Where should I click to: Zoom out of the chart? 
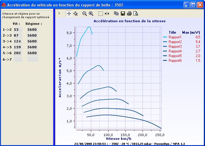click(x=84, y=13)
